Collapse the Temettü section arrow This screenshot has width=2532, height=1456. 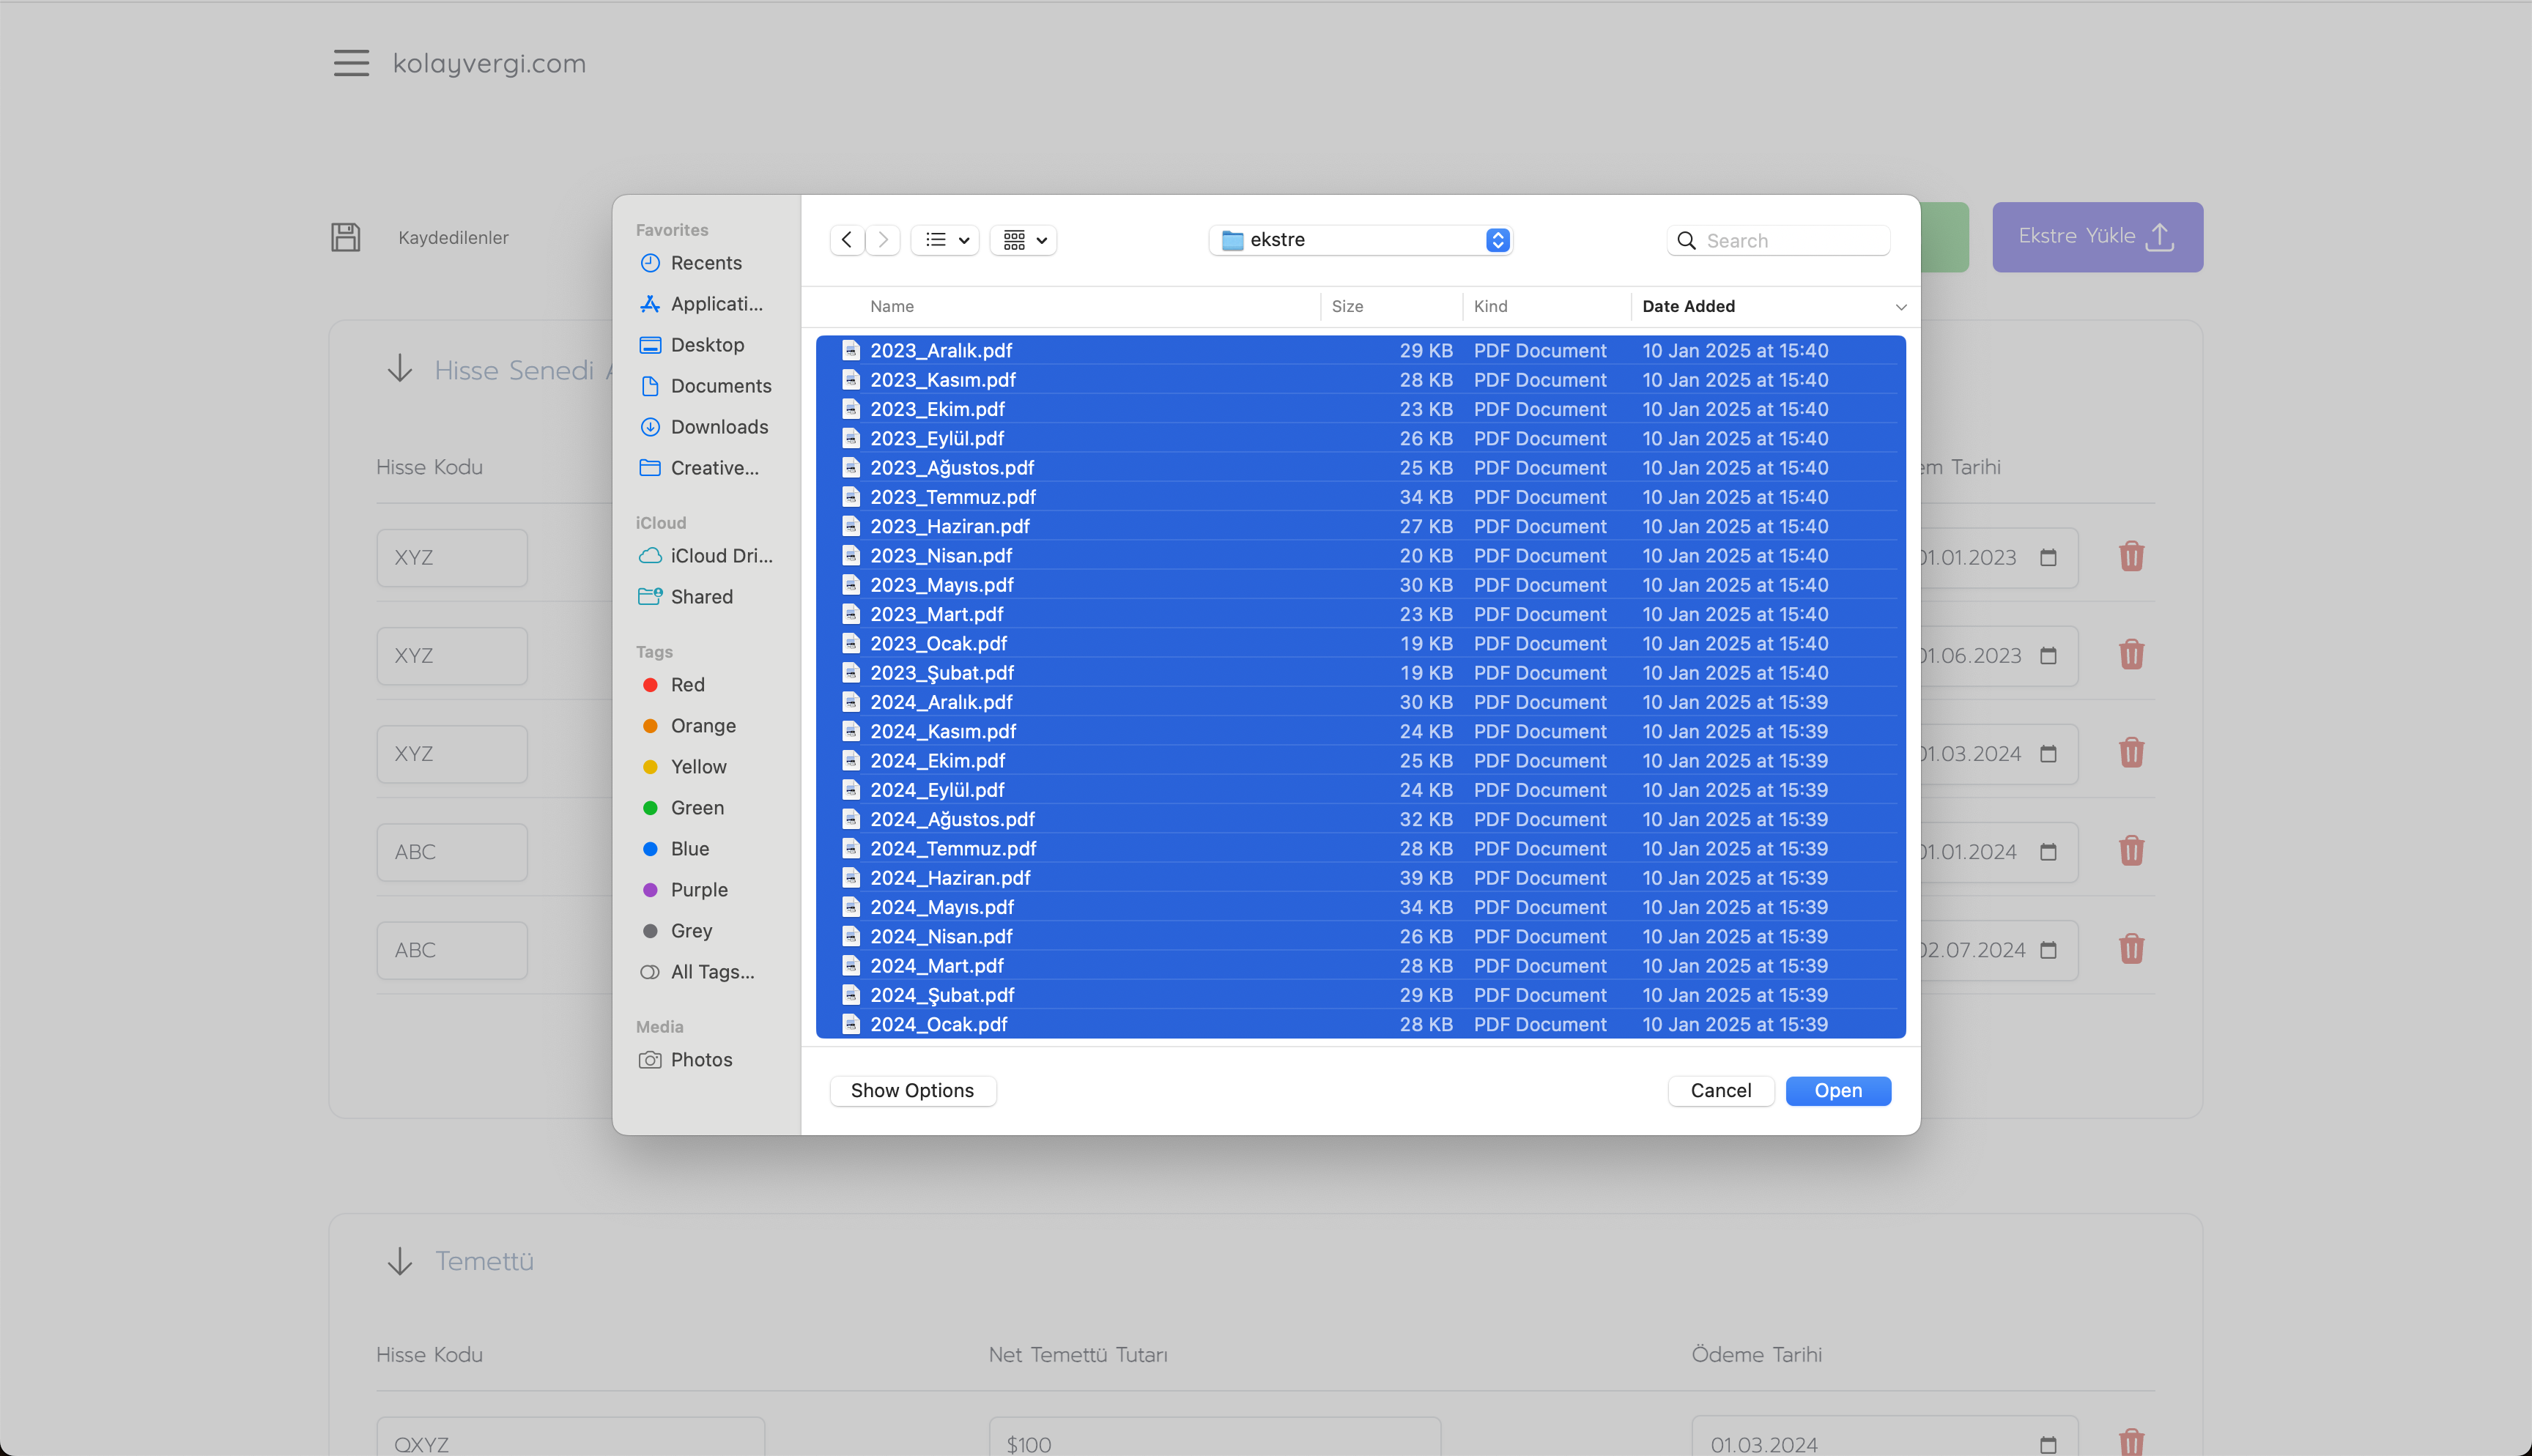click(x=400, y=1261)
